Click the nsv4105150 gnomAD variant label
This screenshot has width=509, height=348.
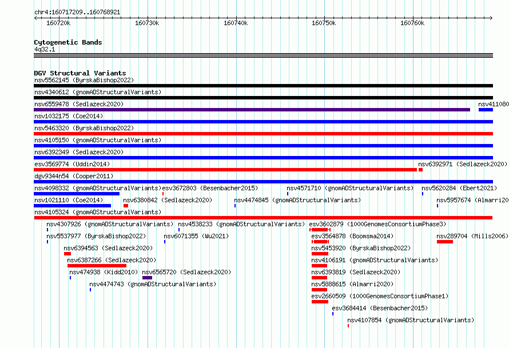pos(98,140)
